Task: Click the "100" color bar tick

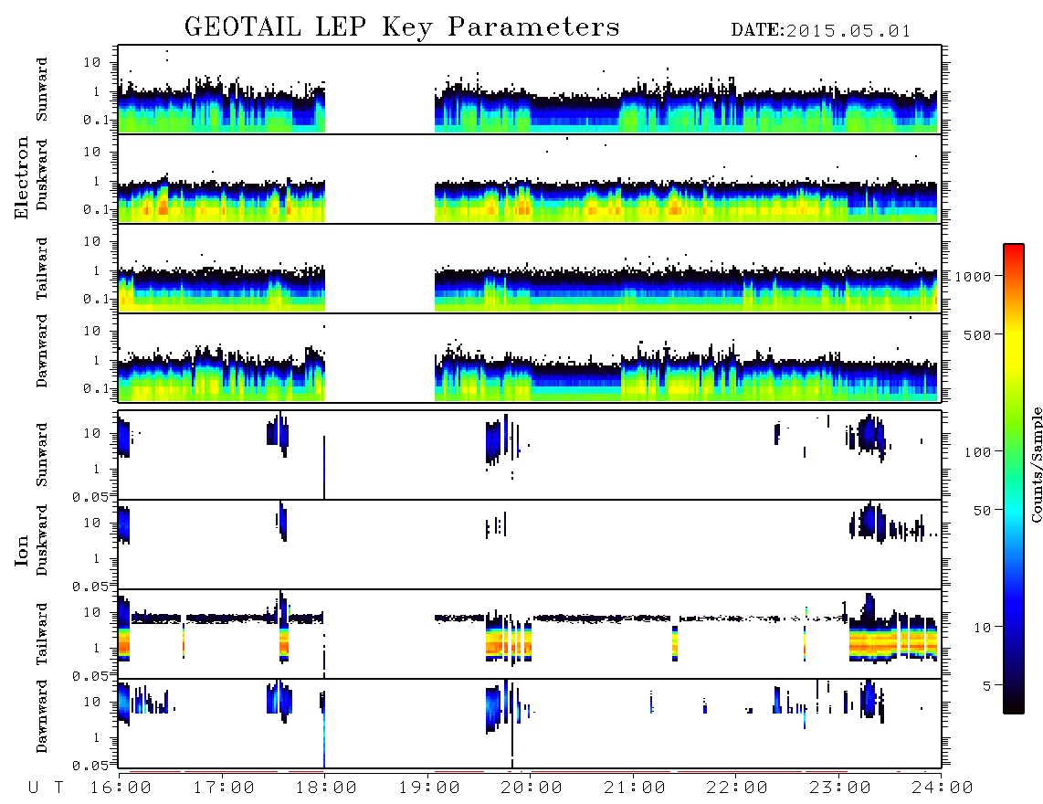Action: click(x=978, y=452)
